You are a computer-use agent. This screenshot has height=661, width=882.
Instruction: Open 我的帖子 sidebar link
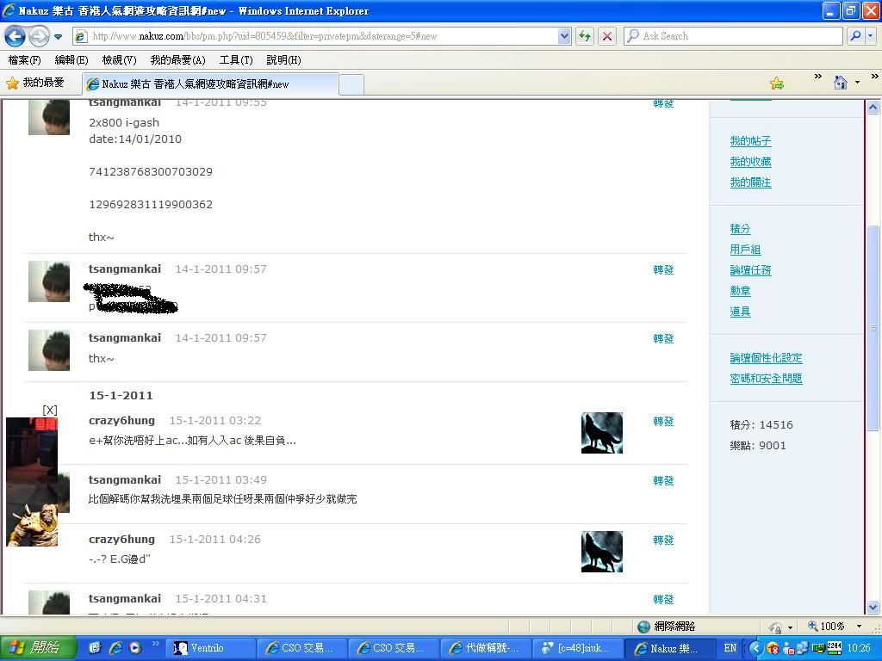tap(750, 141)
